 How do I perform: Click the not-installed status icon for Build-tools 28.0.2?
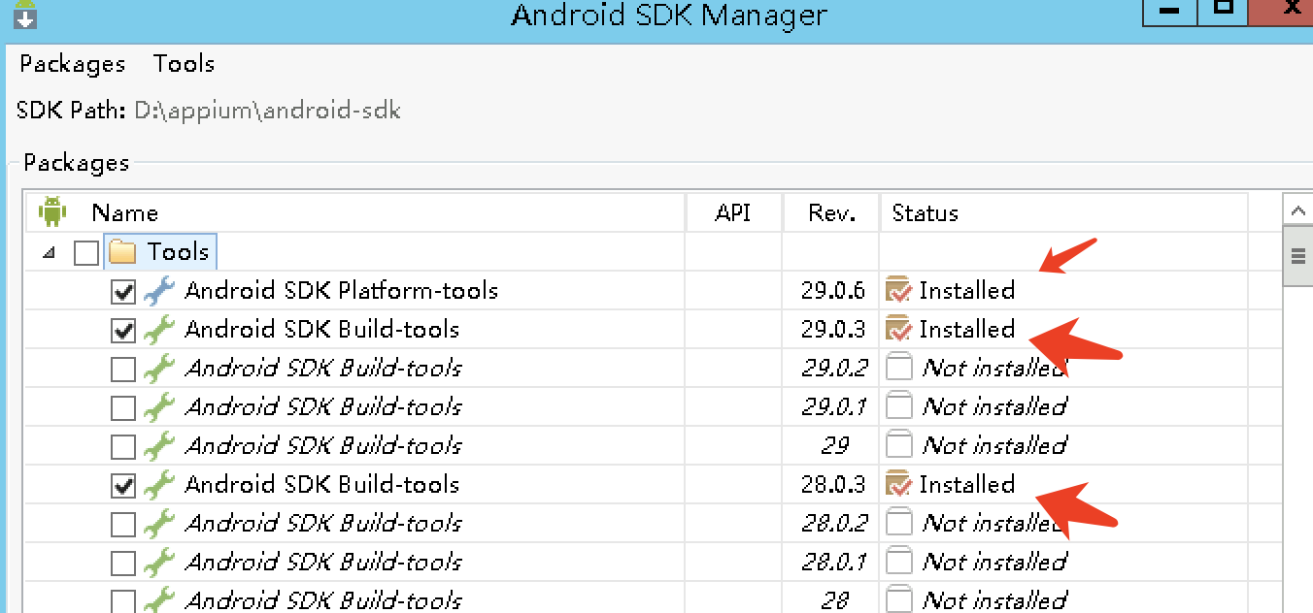[899, 523]
